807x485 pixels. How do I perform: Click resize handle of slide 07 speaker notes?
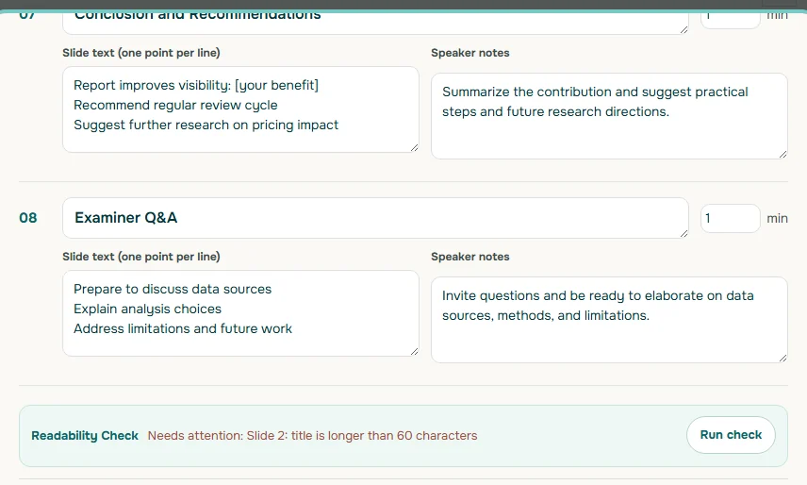click(782, 154)
